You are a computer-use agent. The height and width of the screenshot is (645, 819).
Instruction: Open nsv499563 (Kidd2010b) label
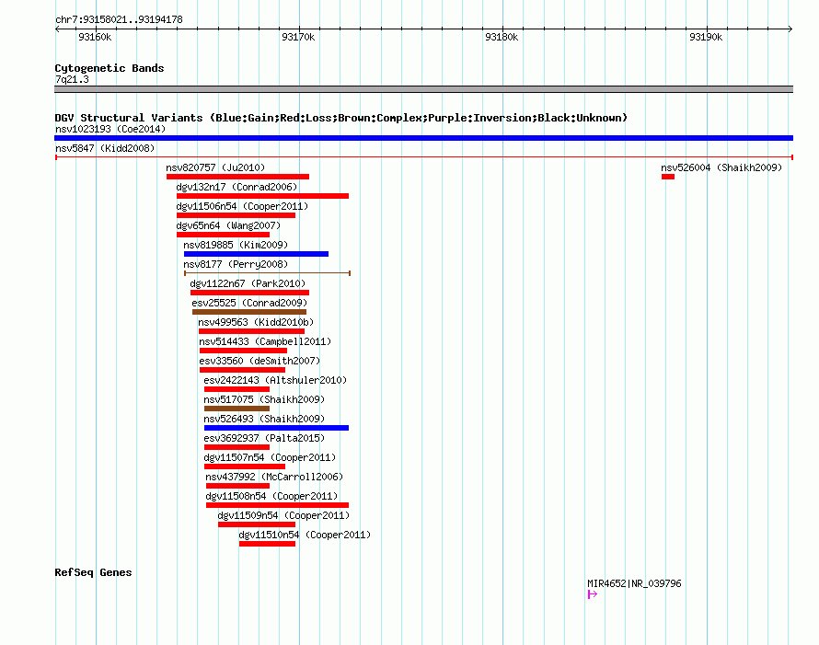click(256, 322)
